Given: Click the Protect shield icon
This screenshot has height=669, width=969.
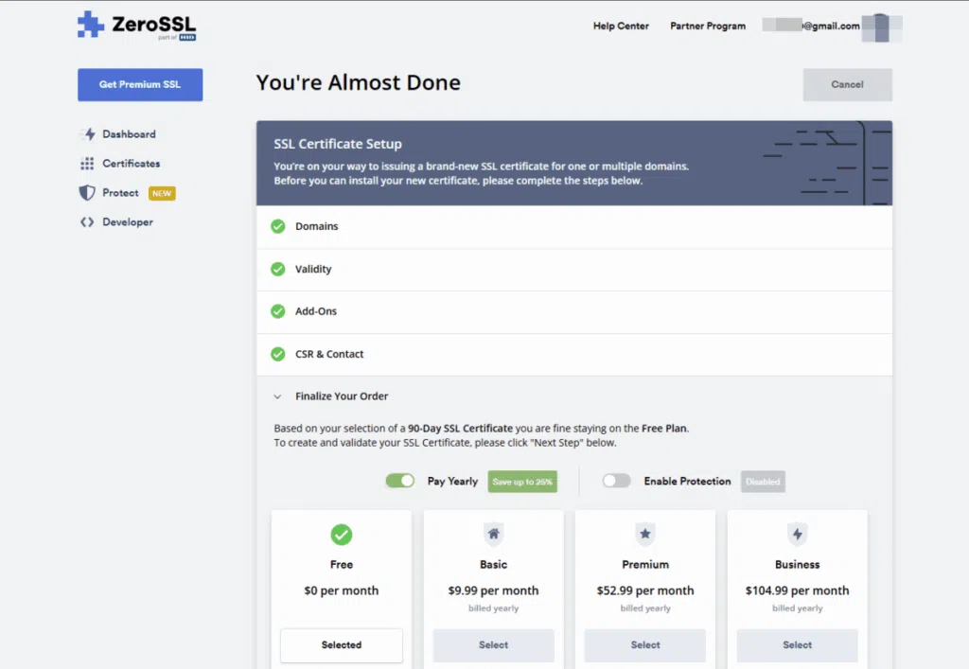Looking at the screenshot, I should tap(87, 193).
